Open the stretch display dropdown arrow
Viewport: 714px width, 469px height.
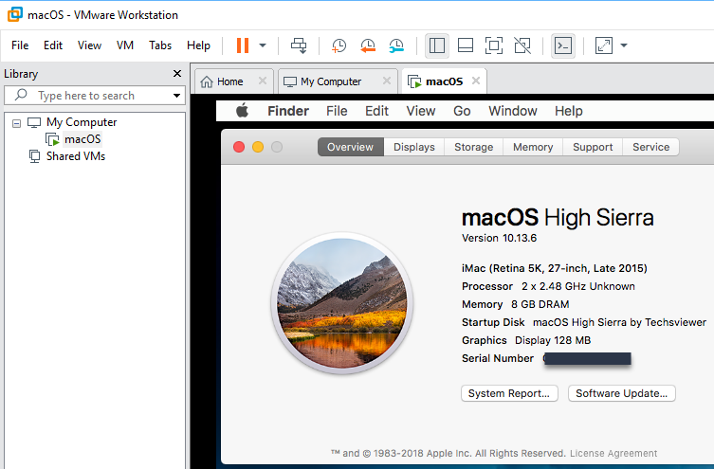pos(624,45)
